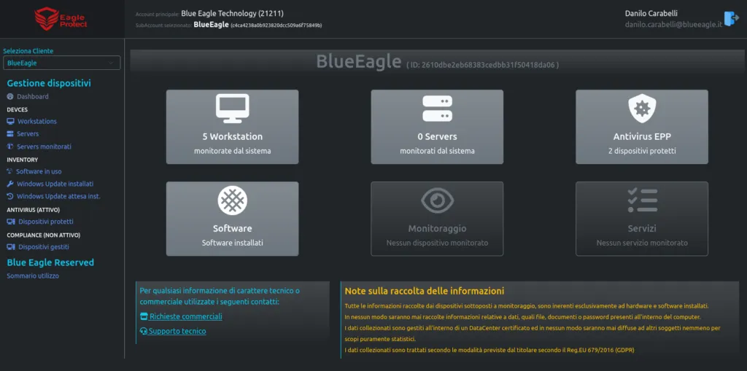Open the Monitoraggio card

pos(438,219)
